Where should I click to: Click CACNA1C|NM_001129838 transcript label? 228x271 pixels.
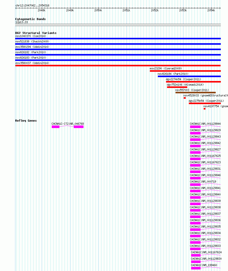[x=205, y=207]
